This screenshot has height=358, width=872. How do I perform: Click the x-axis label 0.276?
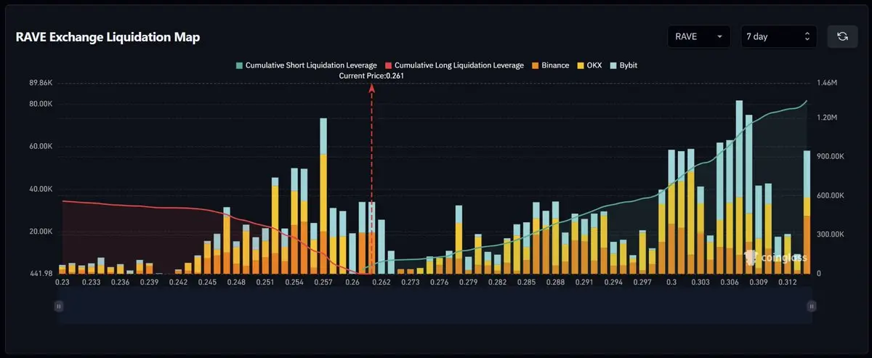439,282
